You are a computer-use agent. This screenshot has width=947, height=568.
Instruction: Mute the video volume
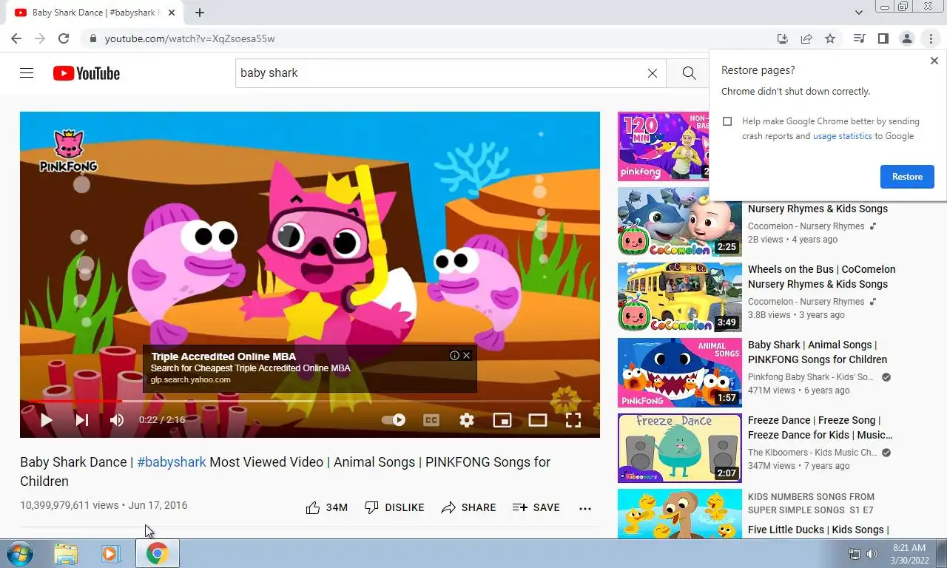pos(117,420)
